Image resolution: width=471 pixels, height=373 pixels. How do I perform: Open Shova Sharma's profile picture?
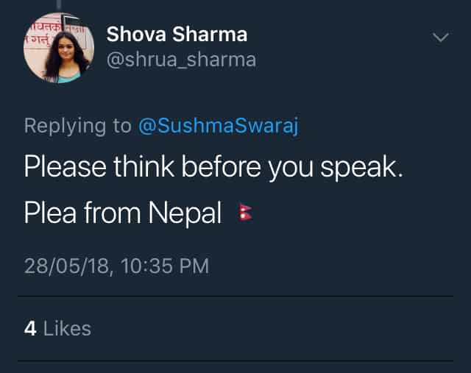[x=59, y=47]
